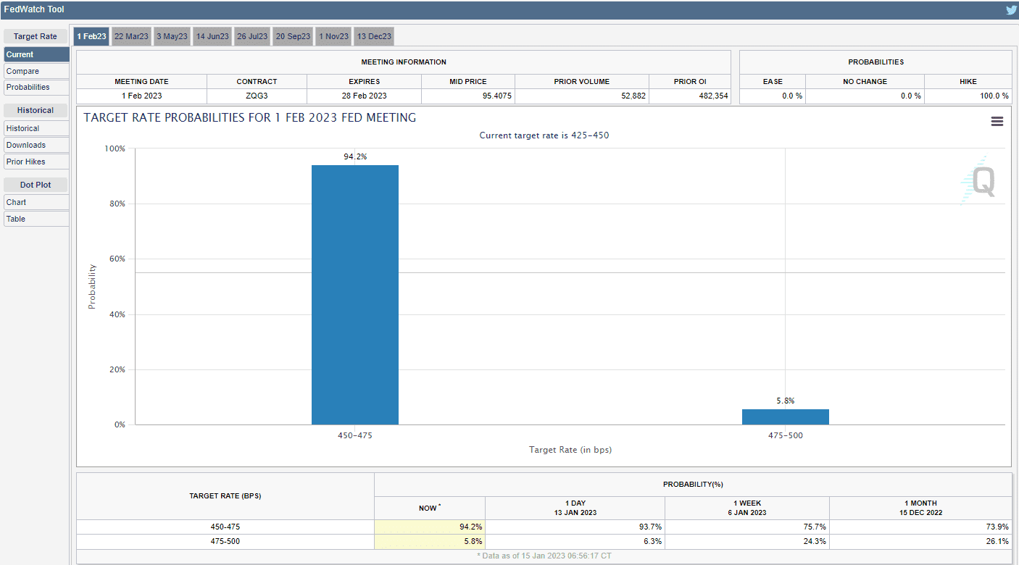Go to the 20 Sep23 tab
Screen dimensions: 1019x565
(293, 36)
